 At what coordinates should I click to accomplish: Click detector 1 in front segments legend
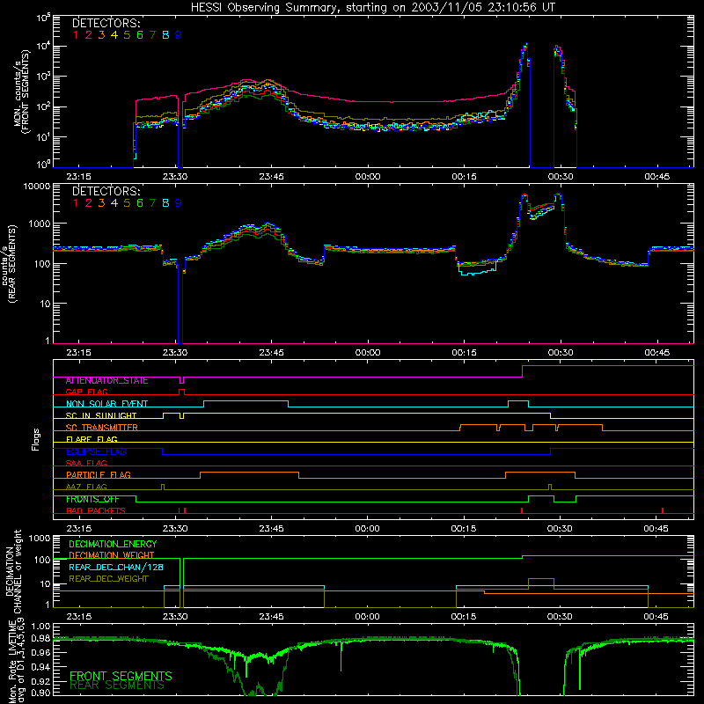coord(76,35)
